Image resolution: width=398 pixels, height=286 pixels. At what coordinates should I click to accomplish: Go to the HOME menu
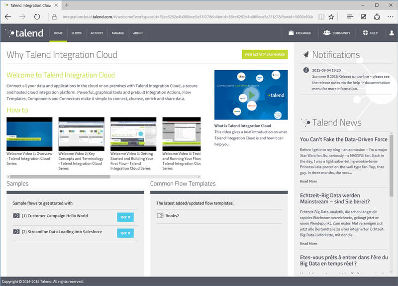pyautogui.click(x=58, y=33)
